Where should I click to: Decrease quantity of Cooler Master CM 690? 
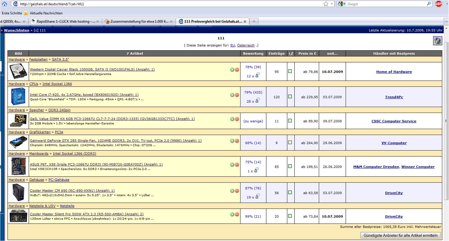pos(237,191)
